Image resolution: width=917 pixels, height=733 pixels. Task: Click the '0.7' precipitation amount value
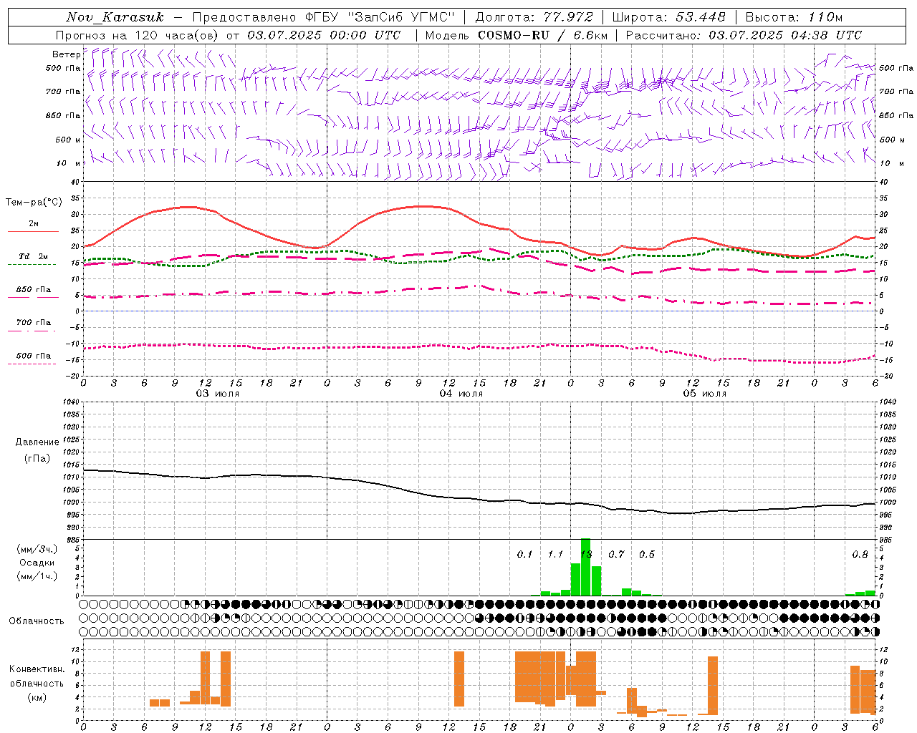(616, 555)
